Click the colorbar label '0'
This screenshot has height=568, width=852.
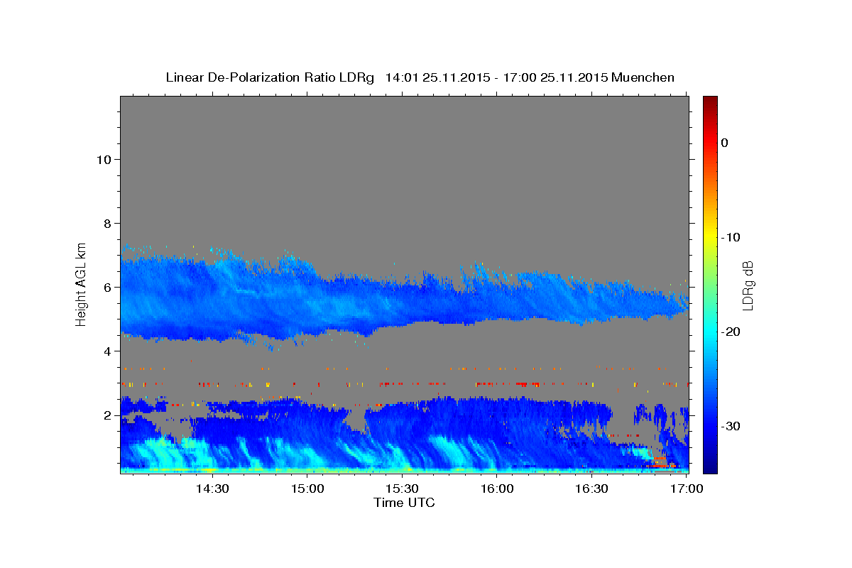[x=724, y=143]
